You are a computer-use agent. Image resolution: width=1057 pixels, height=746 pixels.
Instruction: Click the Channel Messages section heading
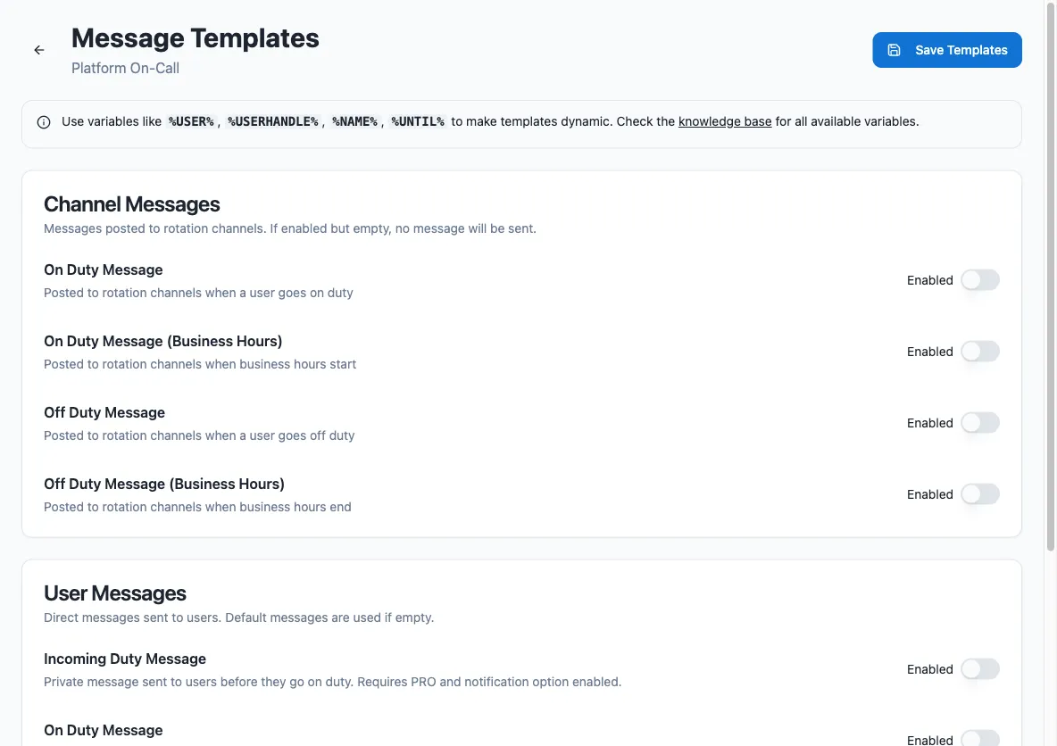point(131,204)
